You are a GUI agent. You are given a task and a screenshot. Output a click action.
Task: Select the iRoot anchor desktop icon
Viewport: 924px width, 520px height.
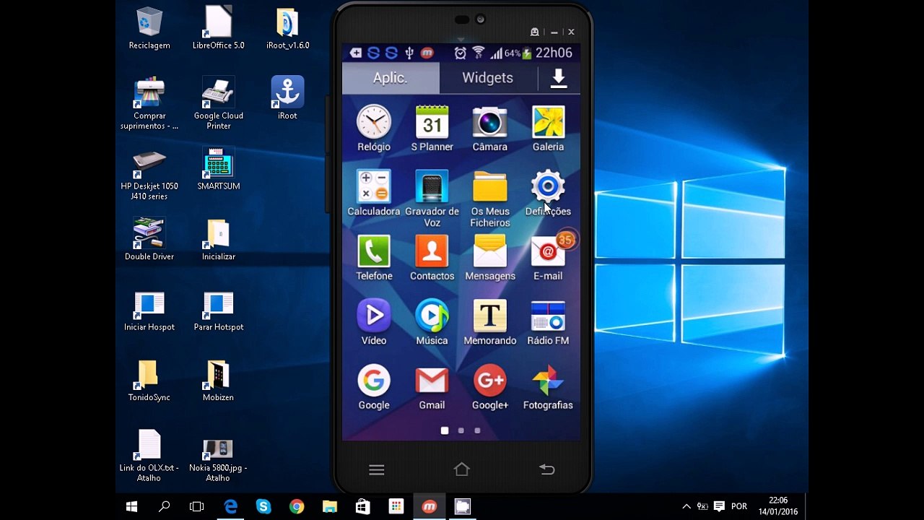pyautogui.click(x=287, y=98)
